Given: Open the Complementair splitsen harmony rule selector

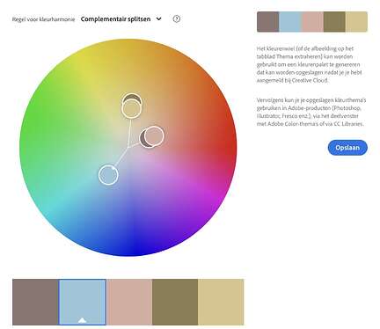Looking at the screenshot, I should [x=121, y=18].
